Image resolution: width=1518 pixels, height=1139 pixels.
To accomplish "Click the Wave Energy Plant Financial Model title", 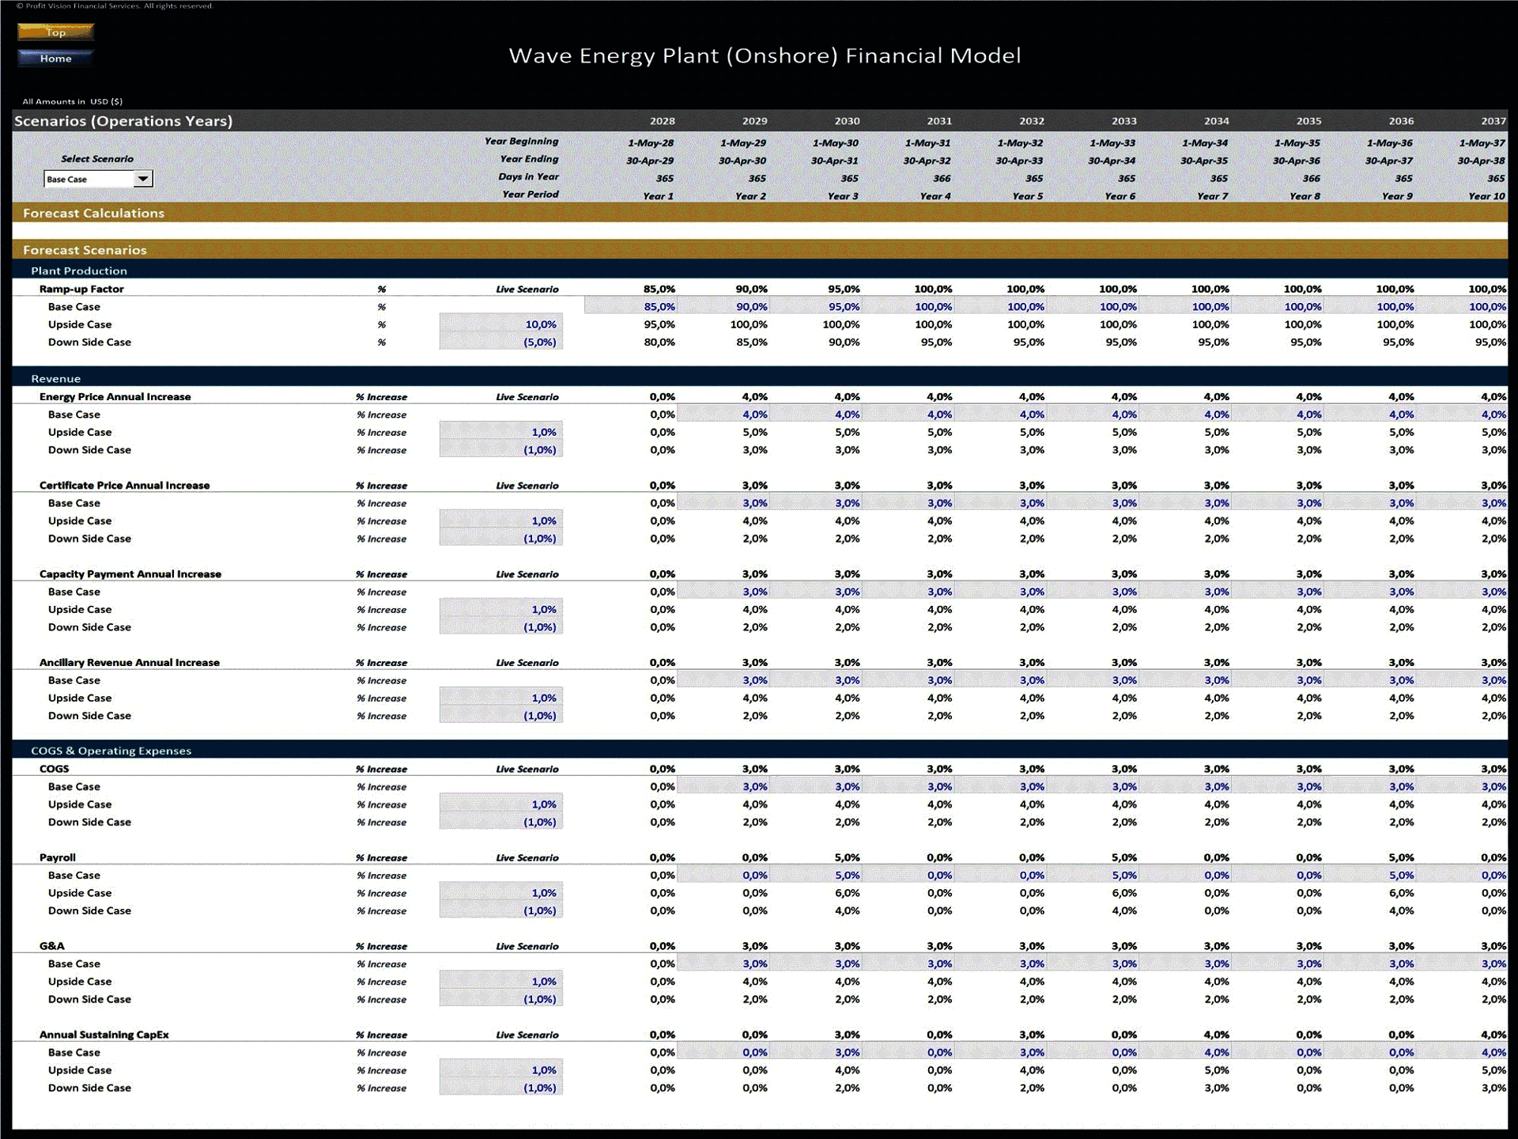I will click(765, 55).
